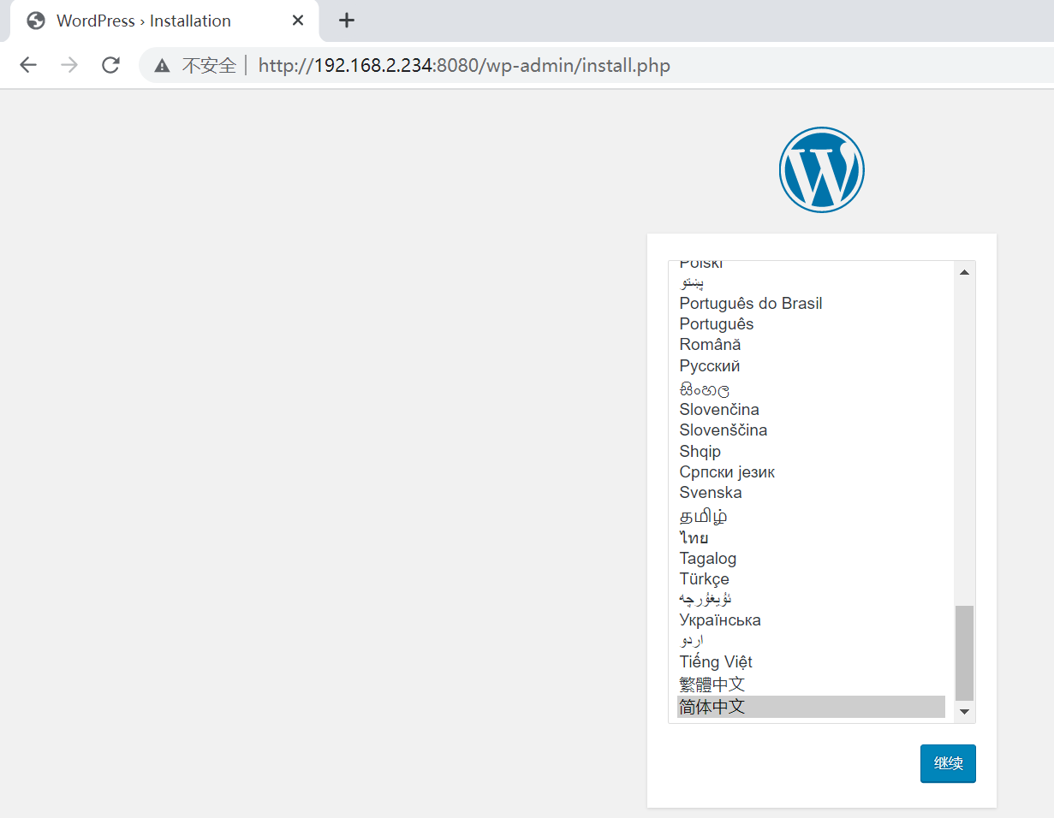Screen dimensions: 1054x818
Task: Click the scrollbar down arrow in language list
Action: point(964,712)
